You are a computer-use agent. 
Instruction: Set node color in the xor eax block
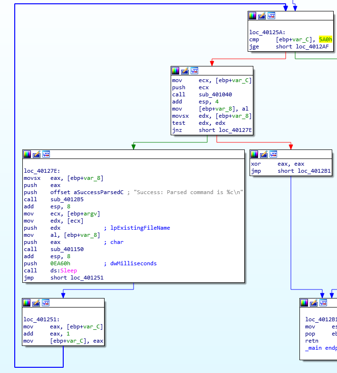[x=254, y=154]
